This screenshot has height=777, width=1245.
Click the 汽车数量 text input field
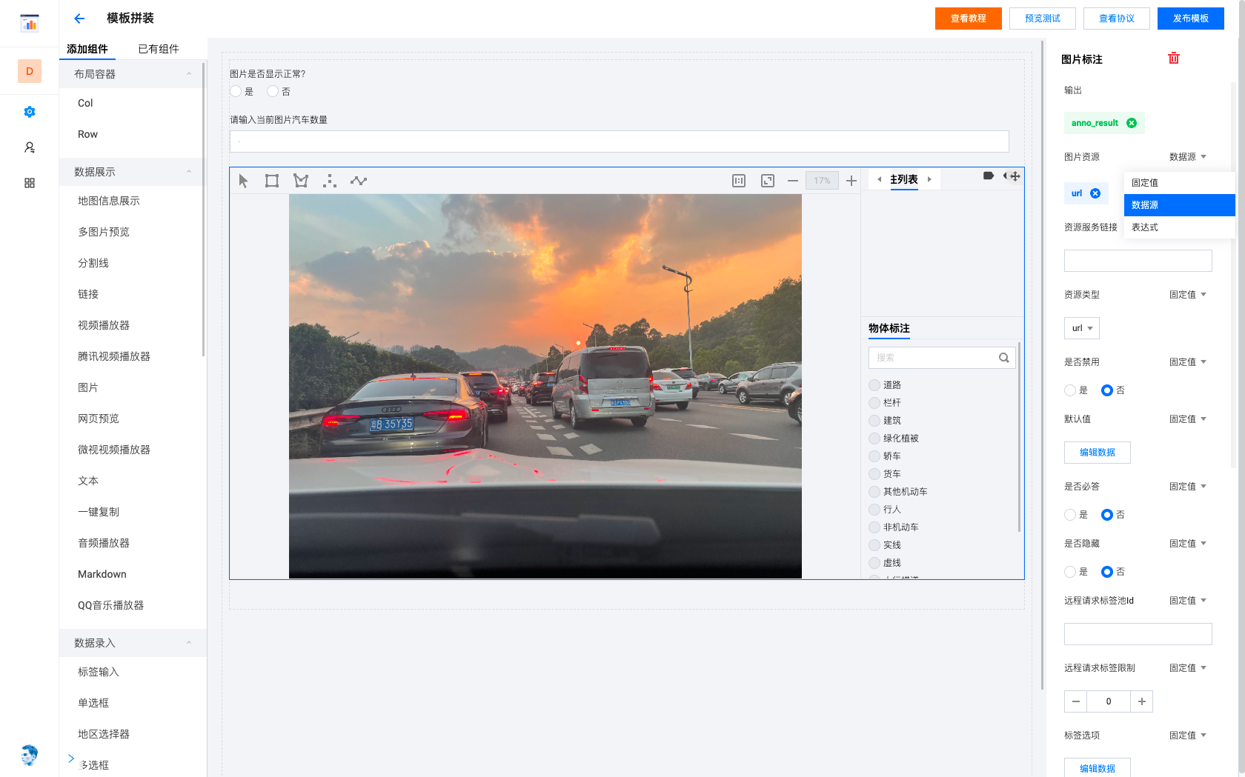[x=620, y=141]
